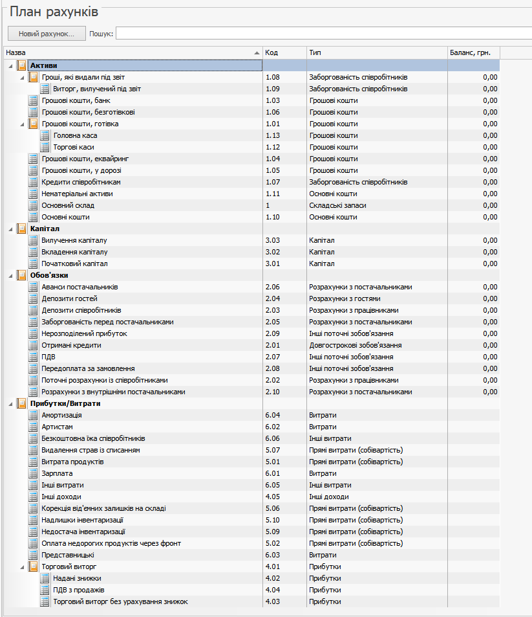Screen dimensions: 532x617
Task: Click account icon beside ПДВ row
Action: tap(33, 357)
